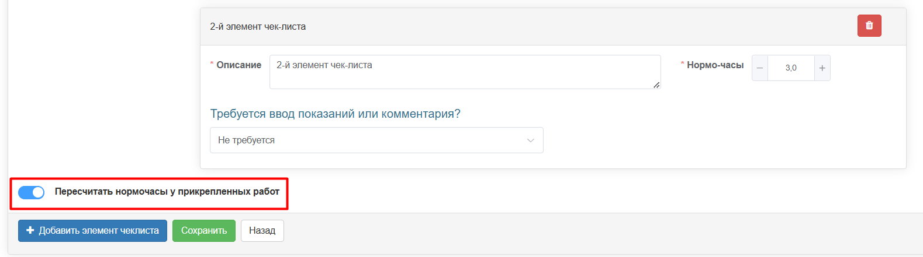The image size is (923, 257).
Task: Click the Нормо-часы value field showing 3,0
Action: pos(791,68)
